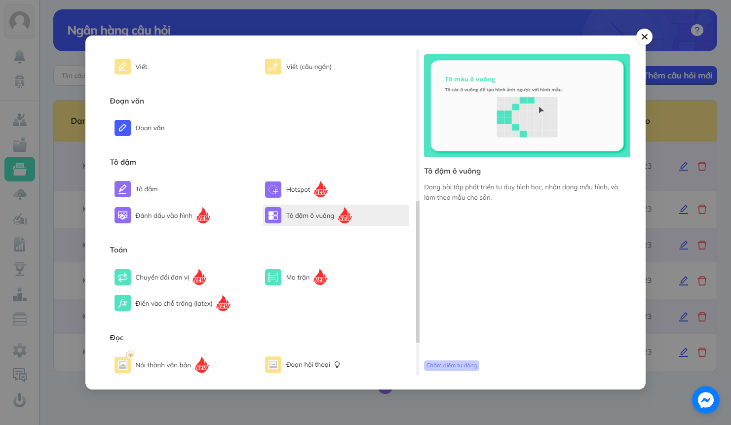The image size is (731, 425).
Task: Open the chat feedback icon in the sidebar
Action: [20, 375]
